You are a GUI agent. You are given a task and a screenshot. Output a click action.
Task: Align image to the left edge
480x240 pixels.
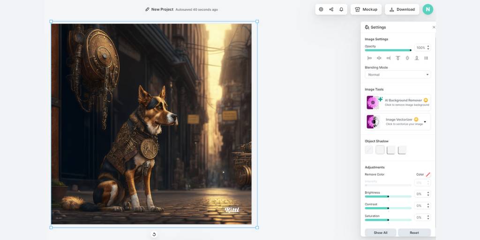[369, 58]
